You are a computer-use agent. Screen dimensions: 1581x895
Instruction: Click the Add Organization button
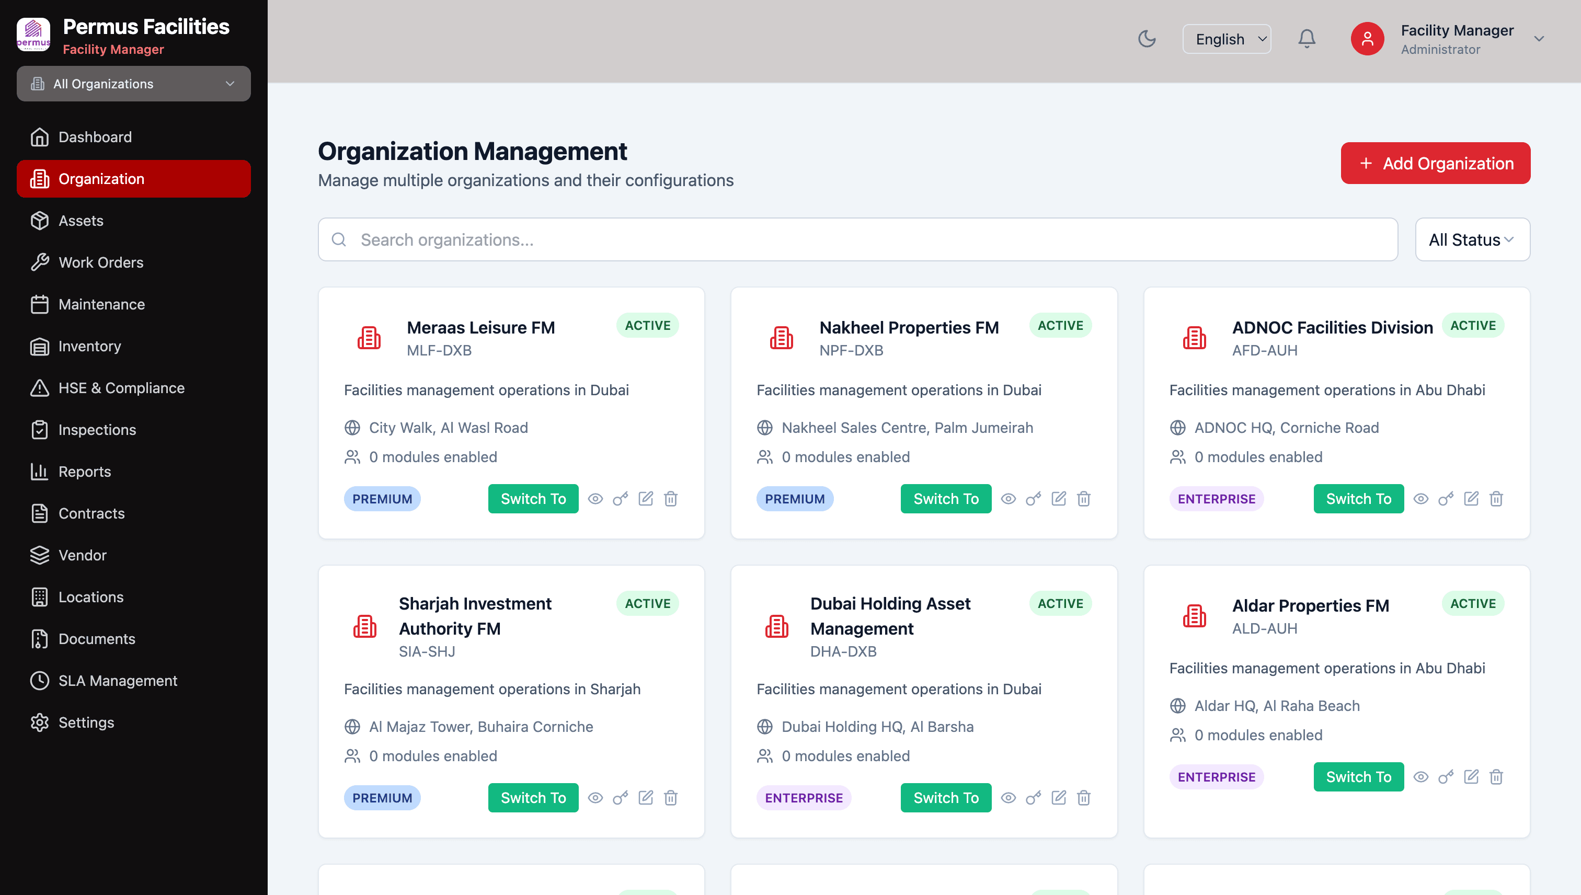click(x=1435, y=163)
